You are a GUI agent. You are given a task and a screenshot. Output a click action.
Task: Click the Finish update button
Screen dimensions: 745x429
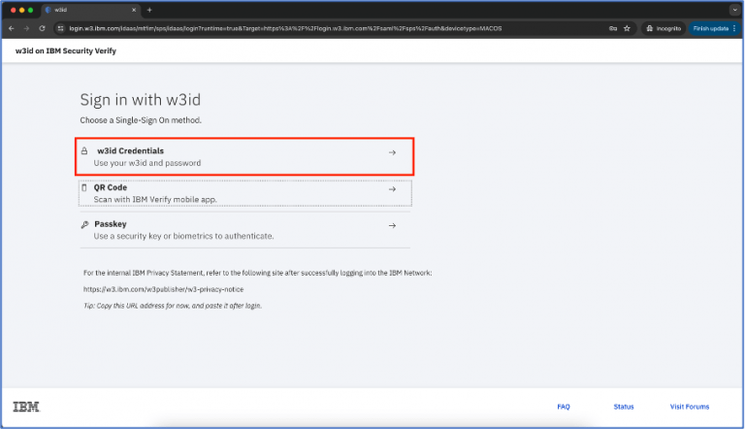pos(710,28)
